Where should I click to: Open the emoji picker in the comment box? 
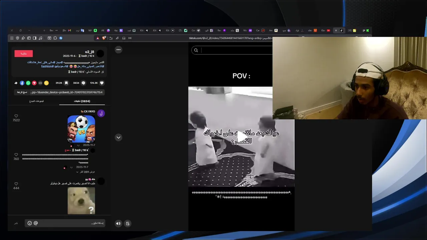30,223
